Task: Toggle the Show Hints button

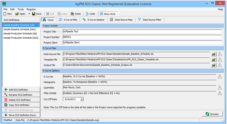Action: (108, 14)
